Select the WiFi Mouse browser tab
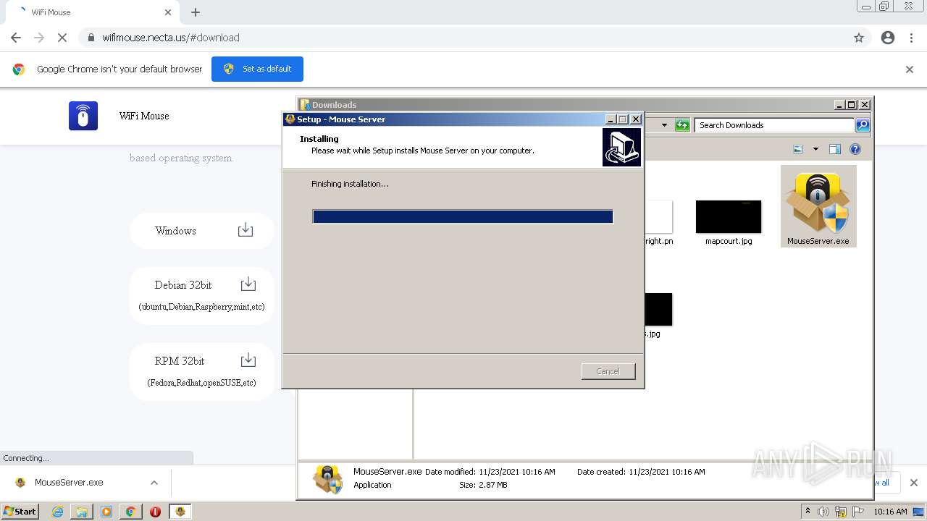Image resolution: width=927 pixels, height=521 pixels. click(x=93, y=12)
